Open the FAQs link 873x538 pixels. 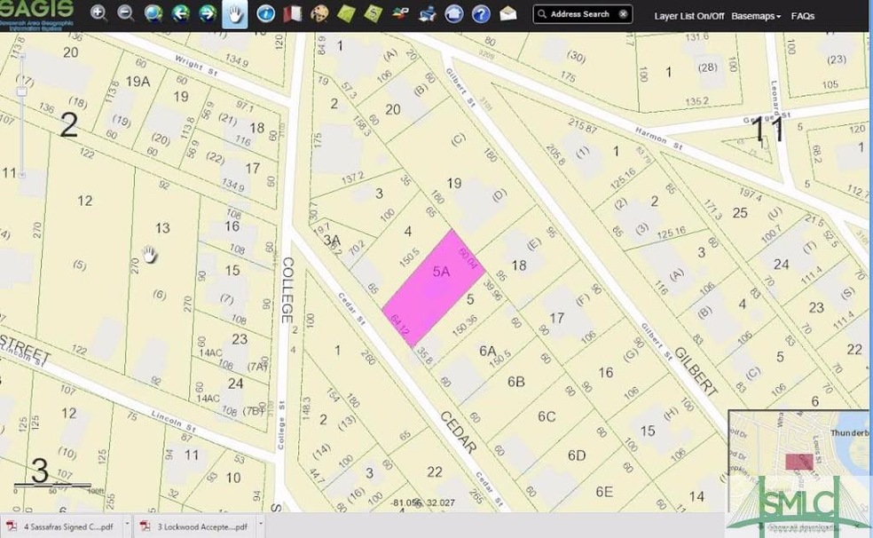(802, 16)
